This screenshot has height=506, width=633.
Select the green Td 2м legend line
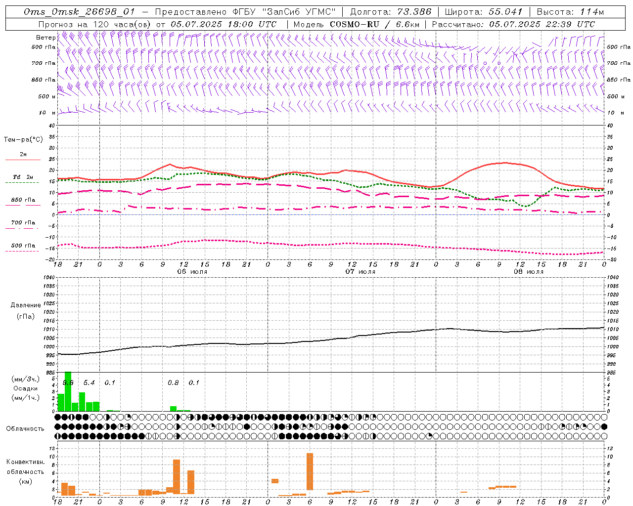tap(22, 182)
